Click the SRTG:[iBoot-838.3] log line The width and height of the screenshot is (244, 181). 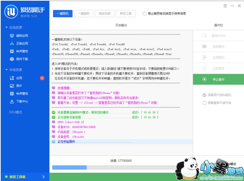click(71, 122)
